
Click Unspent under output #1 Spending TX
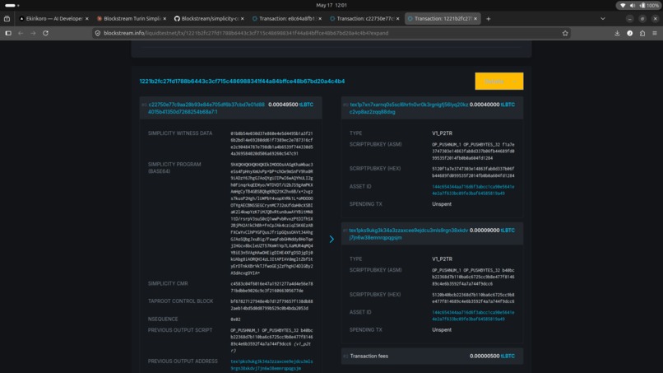pyautogui.click(x=442, y=330)
